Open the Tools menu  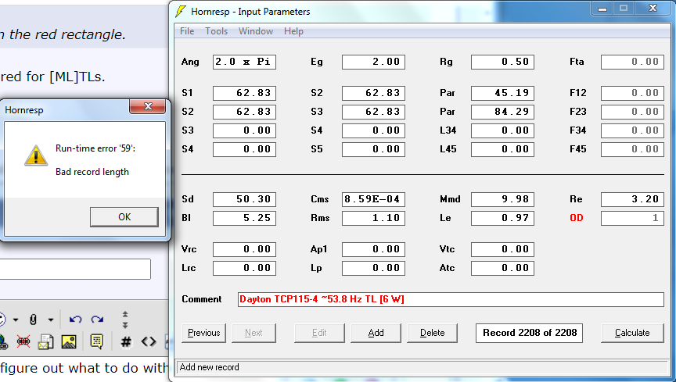tap(216, 31)
